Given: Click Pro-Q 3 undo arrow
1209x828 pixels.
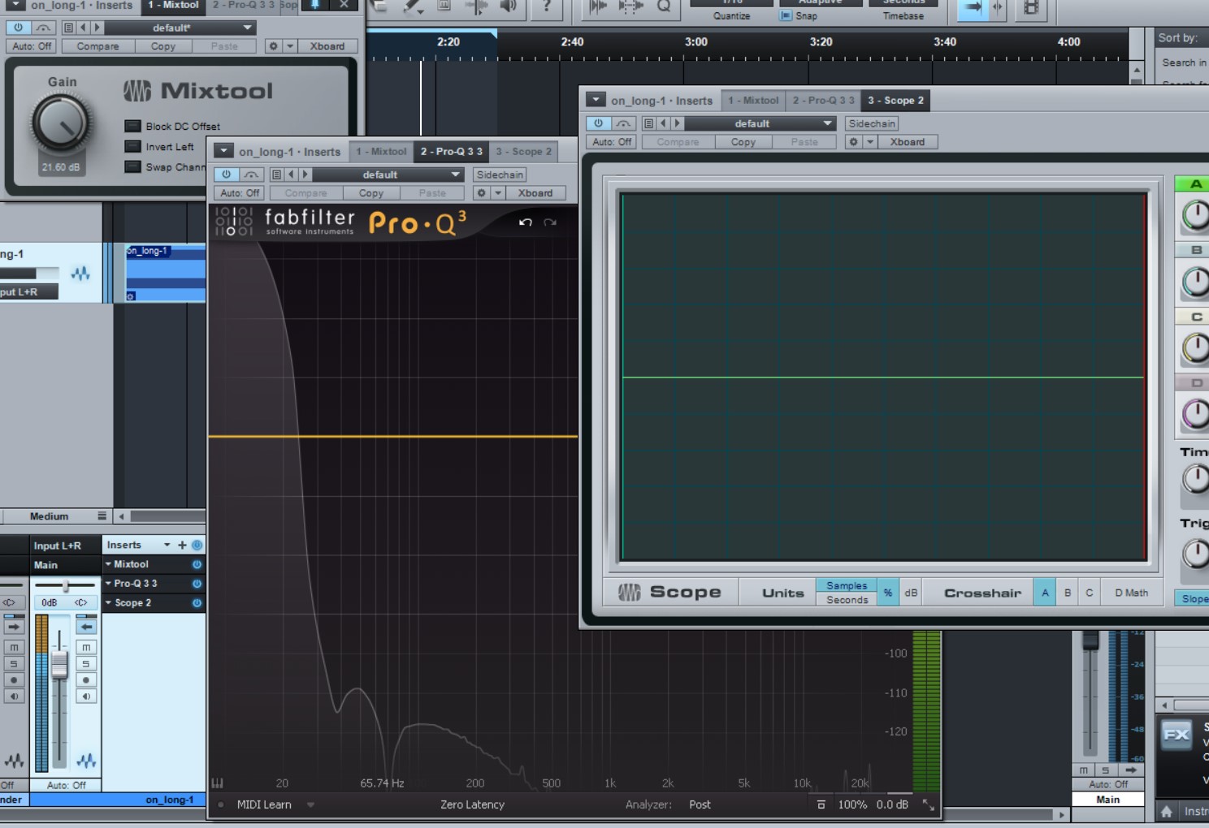Looking at the screenshot, I should click(526, 222).
